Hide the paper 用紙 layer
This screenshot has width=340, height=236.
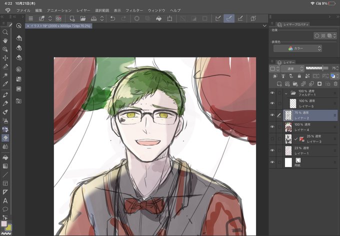pyautogui.click(x=272, y=162)
